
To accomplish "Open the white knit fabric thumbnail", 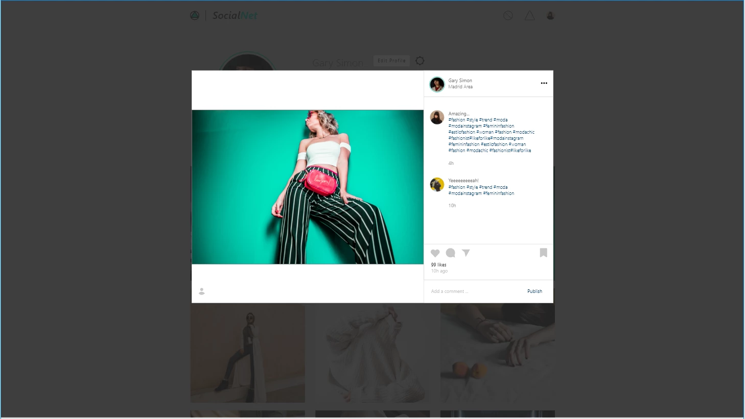I will [x=372, y=353].
